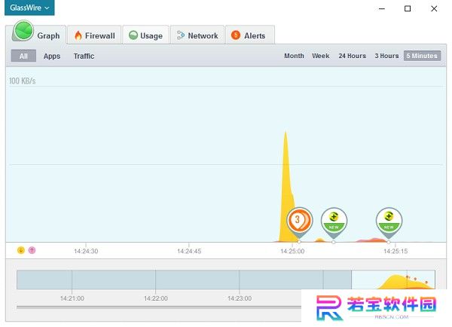Click the Network nodes icon
452x327 pixels.
pyautogui.click(x=181, y=35)
